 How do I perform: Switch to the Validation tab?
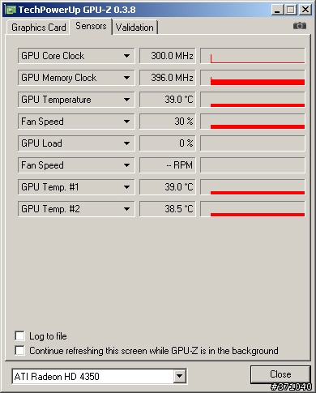click(x=135, y=28)
